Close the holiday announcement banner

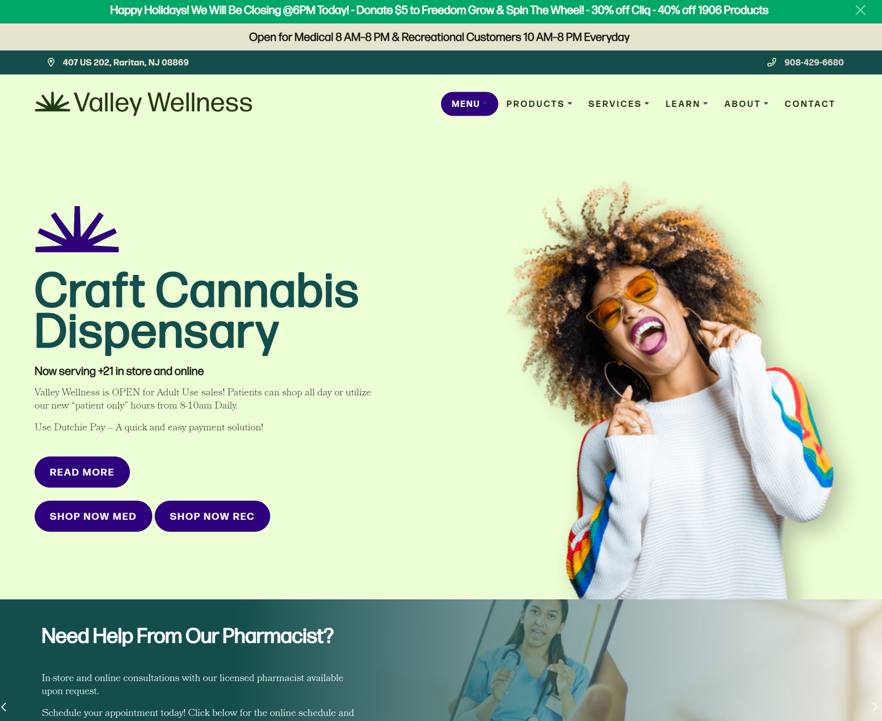(860, 10)
